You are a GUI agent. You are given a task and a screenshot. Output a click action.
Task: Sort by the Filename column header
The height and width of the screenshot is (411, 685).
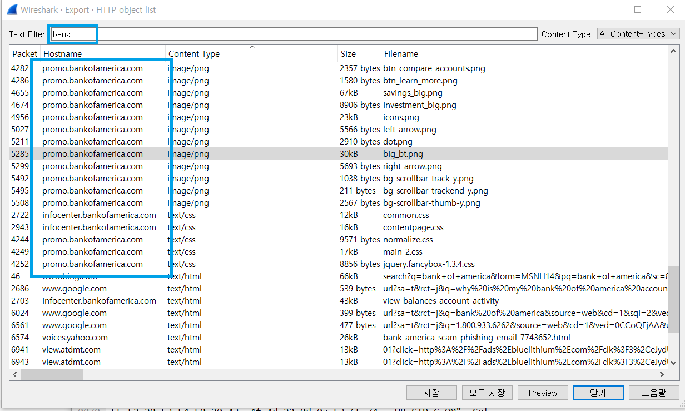click(x=524, y=54)
